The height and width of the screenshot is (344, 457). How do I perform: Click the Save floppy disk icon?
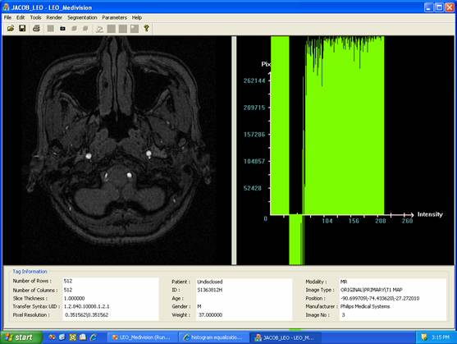pos(22,28)
